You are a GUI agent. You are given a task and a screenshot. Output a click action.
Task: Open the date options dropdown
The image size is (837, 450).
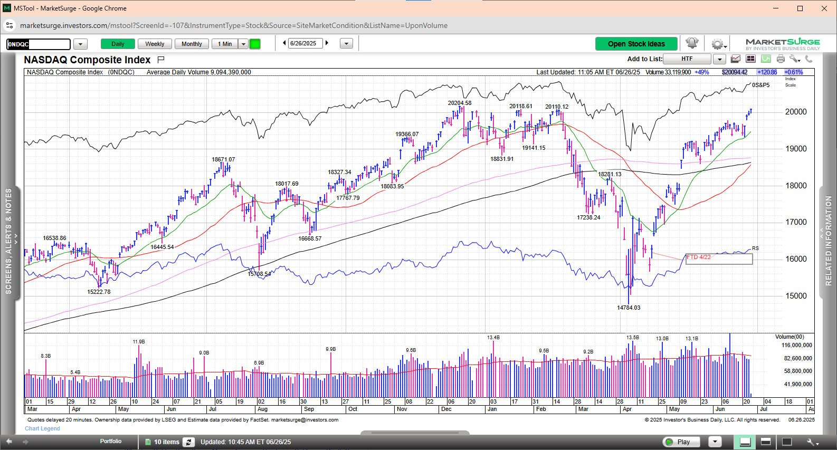(346, 44)
